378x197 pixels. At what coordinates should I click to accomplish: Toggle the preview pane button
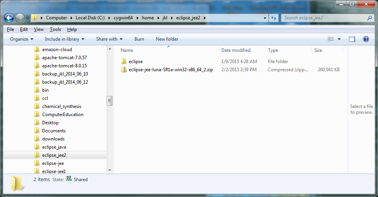352,39
